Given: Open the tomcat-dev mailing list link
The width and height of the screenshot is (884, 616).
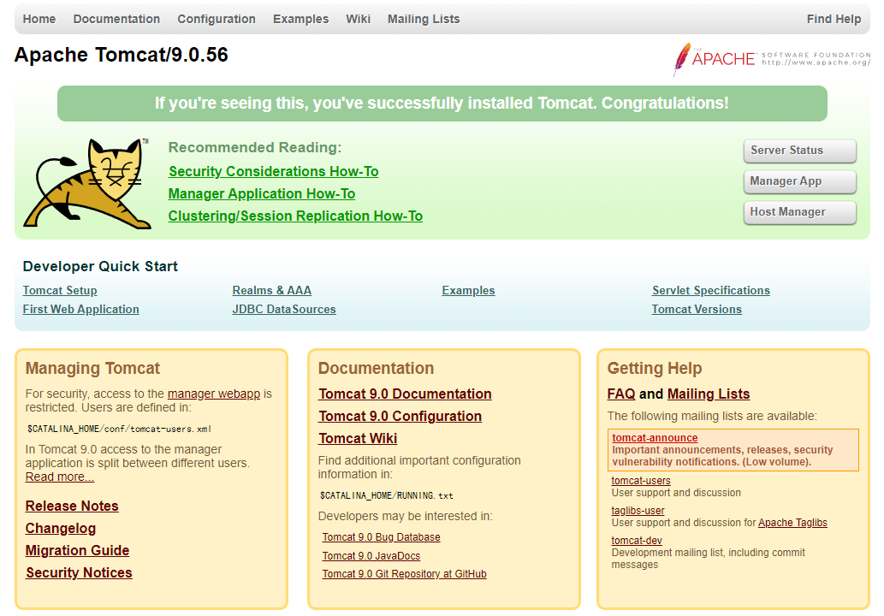Looking at the screenshot, I should coord(637,541).
